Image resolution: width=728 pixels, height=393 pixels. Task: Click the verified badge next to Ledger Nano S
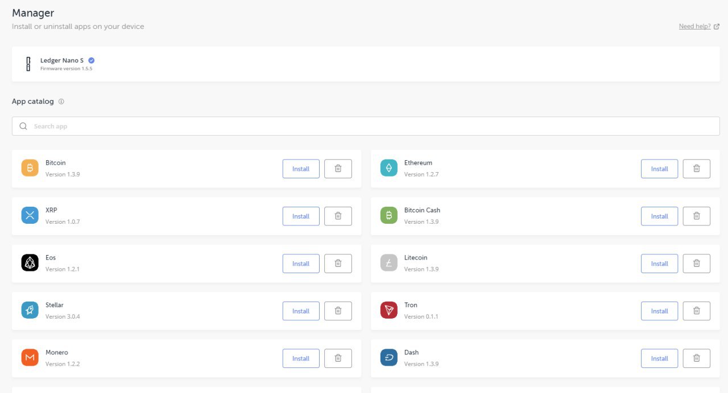pyautogui.click(x=91, y=60)
